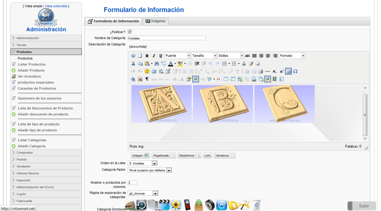
Task: Click the Pagebreak button
Action: pyautogui.click(x=164, y=155)
